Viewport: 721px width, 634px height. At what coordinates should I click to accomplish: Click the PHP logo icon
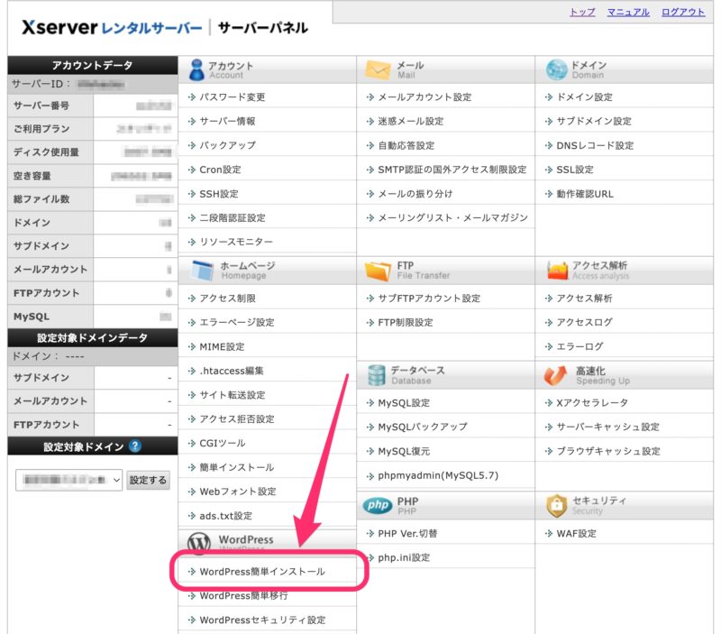click(x=378, y=506)
